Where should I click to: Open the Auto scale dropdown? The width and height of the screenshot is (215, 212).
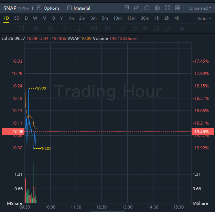(x=204, y=18)
